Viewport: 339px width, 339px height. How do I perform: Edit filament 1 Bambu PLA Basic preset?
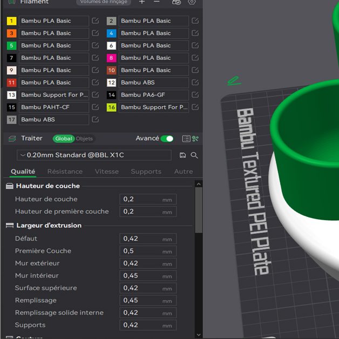pyautogui.click(x=95, y=21)
